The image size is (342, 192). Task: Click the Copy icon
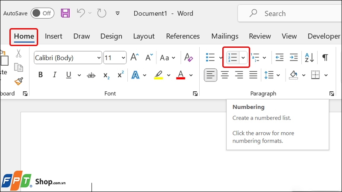pos(18,67)
